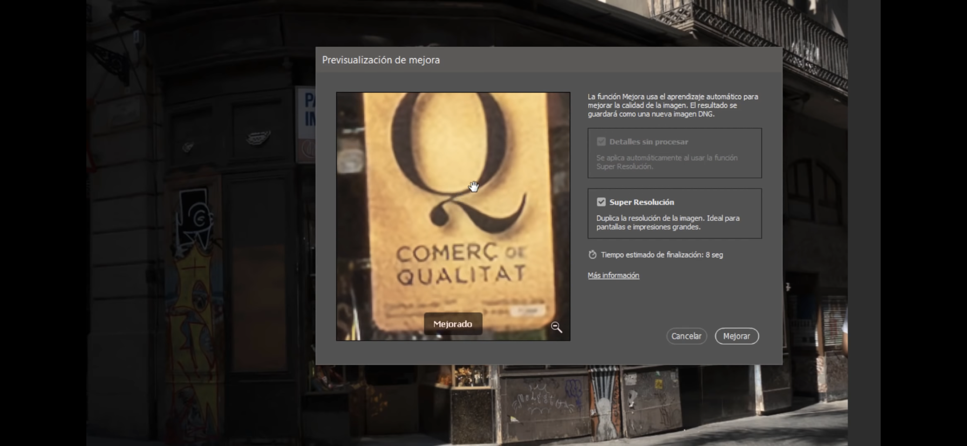Toggle the Detalles sin procesar checkbox
This screenshot has width=967, height=446.
click(x=601, y=142)
